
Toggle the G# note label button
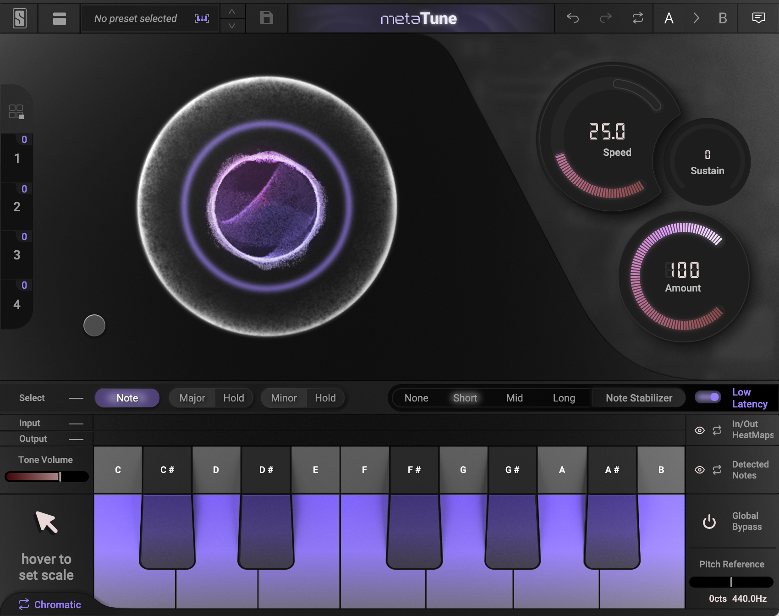(x=512, y=470)
